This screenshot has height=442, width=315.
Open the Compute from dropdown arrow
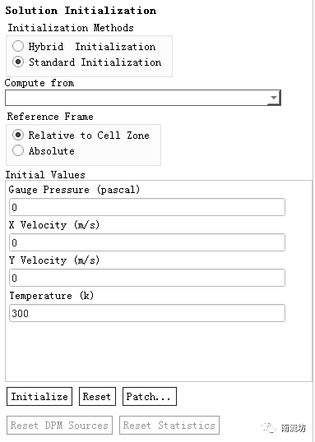[274, 98]
